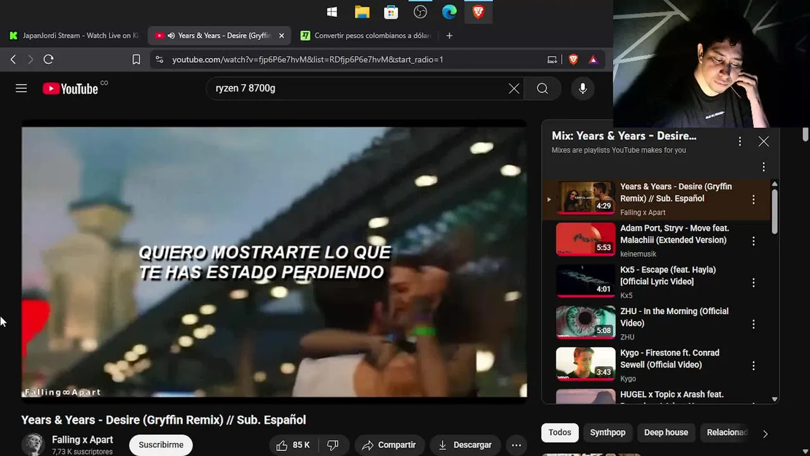Open Microsoft Store from taskbar
The image size is (810, 456).
[x=391, y=12]
